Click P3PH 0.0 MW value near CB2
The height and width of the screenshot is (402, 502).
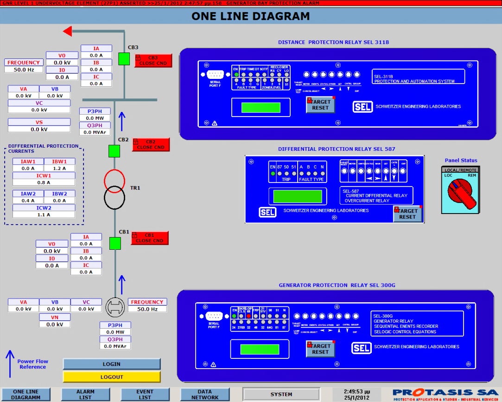point(95,118)
